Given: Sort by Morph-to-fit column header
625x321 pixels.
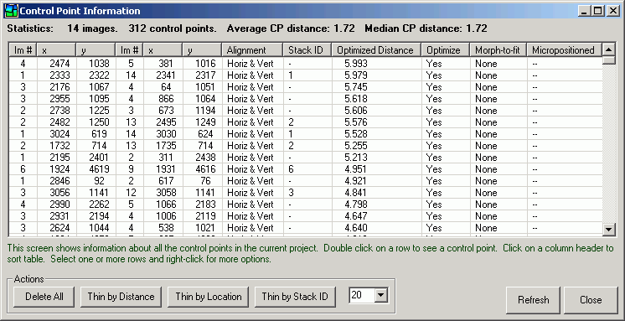Looking at the screenshot, I should (x=498, y=50).
